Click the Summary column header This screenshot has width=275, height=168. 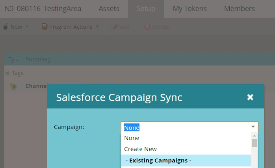pyautogui.click(x=38, y=59)
